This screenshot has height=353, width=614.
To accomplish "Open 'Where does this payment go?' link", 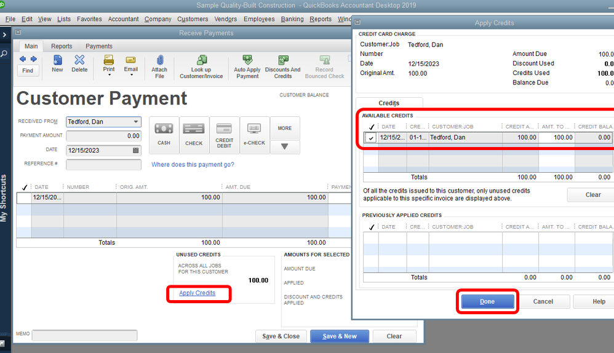I will click(193, 165).
